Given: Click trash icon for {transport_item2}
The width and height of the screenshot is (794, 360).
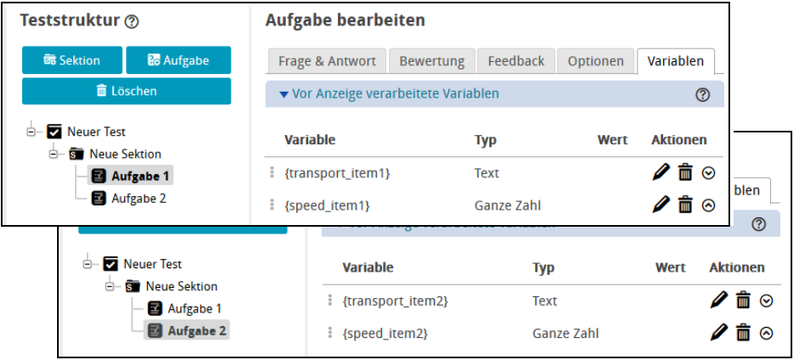Looking at the screenshot, I should coord(743,301).
